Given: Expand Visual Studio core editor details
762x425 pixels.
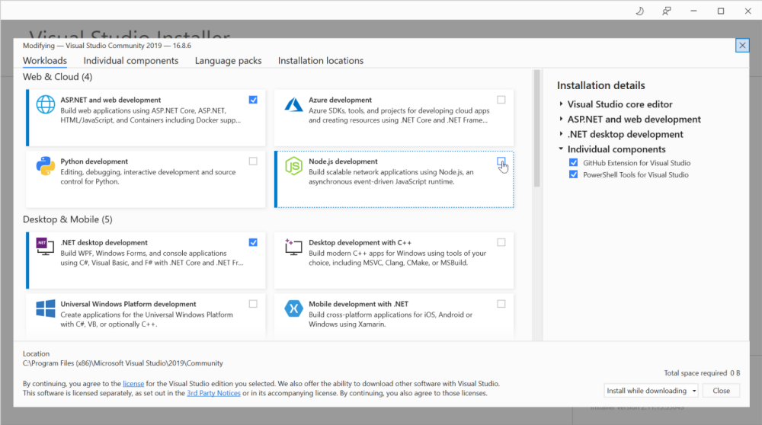Looking at the screenshot, I should coord(561,104).
